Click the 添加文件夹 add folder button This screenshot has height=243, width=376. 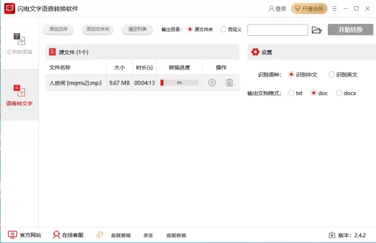point(98,29)
